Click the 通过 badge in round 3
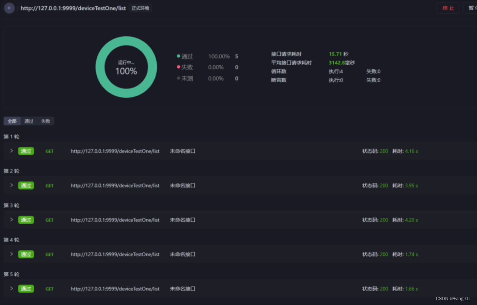This screenshot has height=305, width=477. [26, 220]
